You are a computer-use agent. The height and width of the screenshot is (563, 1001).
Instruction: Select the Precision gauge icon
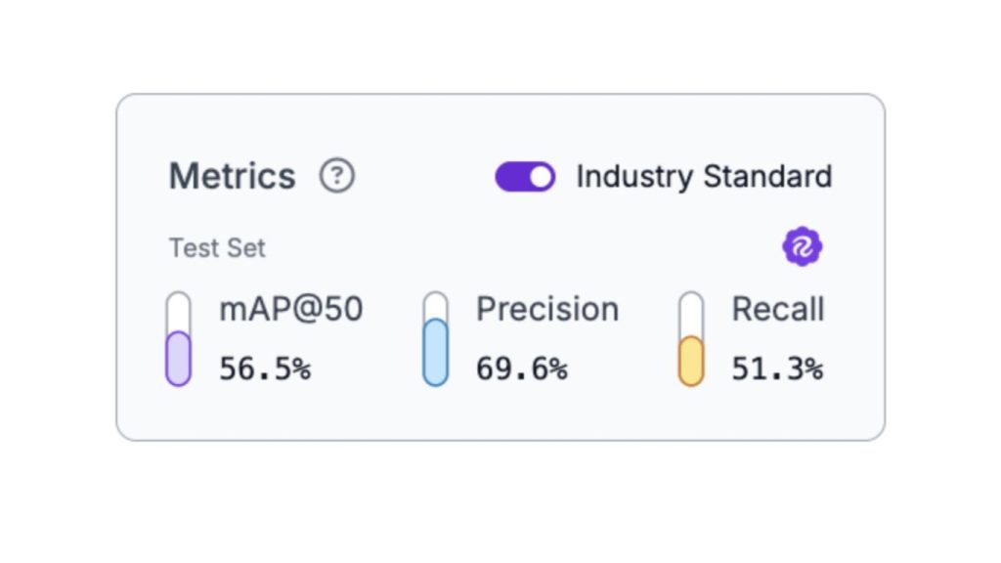pos(435,336)
